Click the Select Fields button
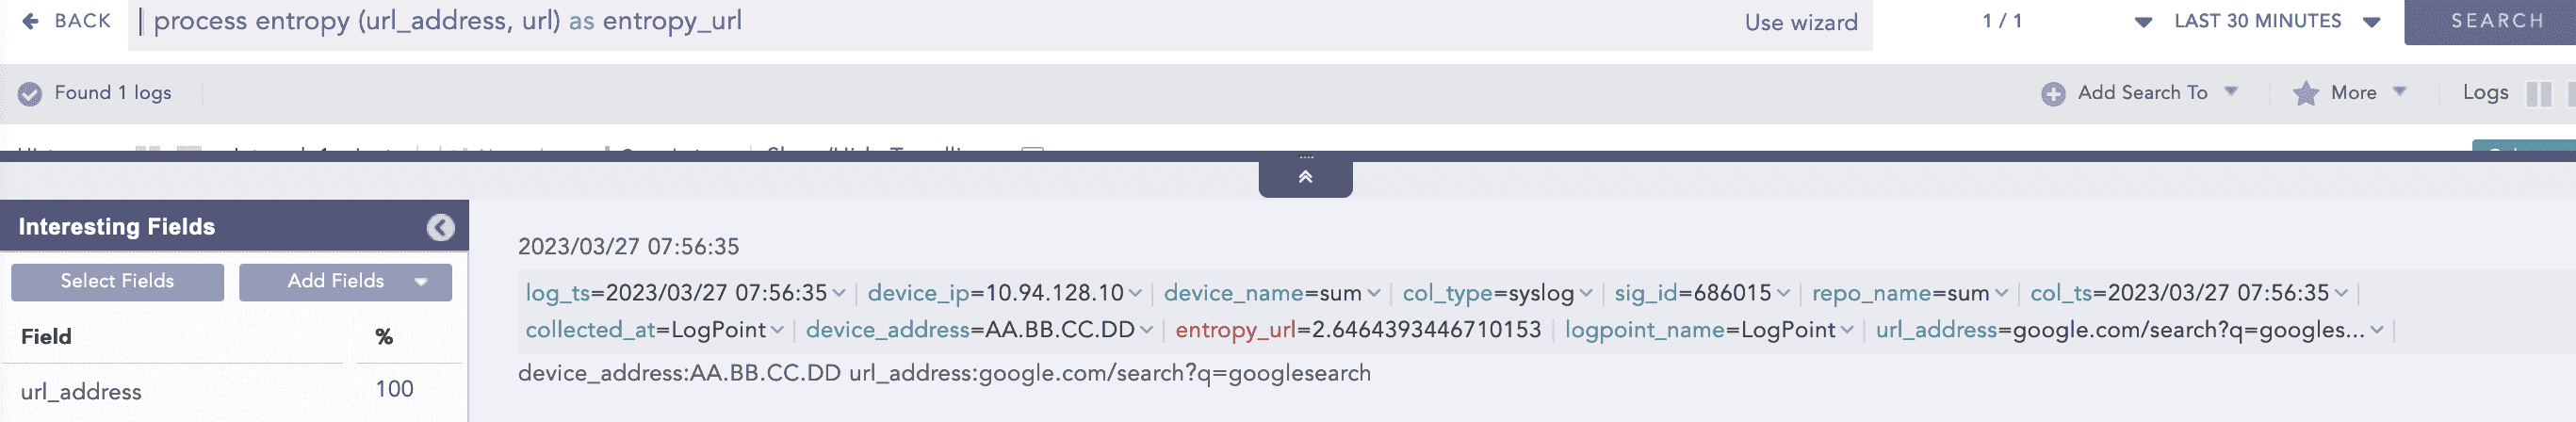The height and width of the screenshot is (422, 2576). tap(117, 281)
